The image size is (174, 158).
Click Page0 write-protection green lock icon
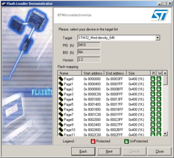159,79
